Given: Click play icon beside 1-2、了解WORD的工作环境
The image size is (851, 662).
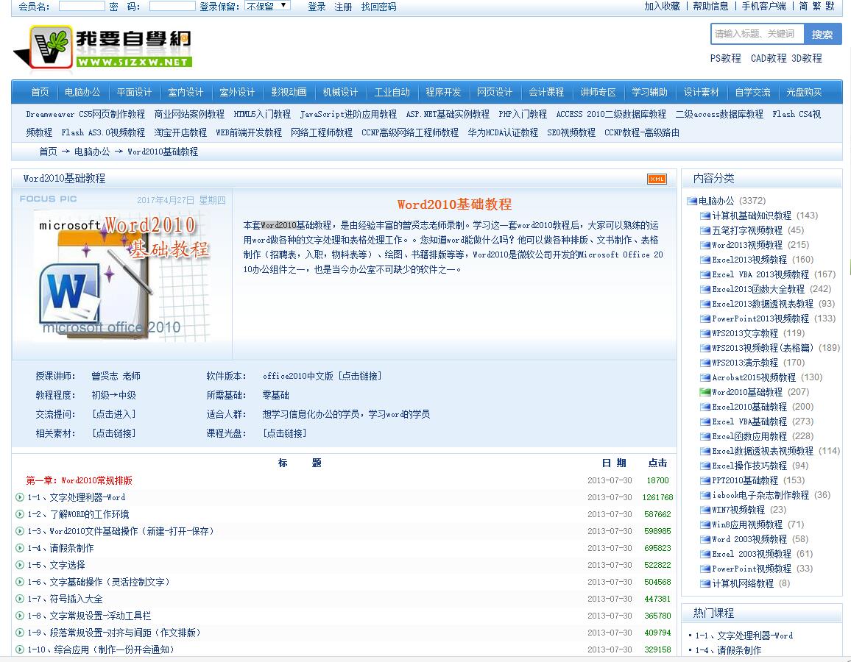Looking at the screenshot, I should tap(20, 514).
